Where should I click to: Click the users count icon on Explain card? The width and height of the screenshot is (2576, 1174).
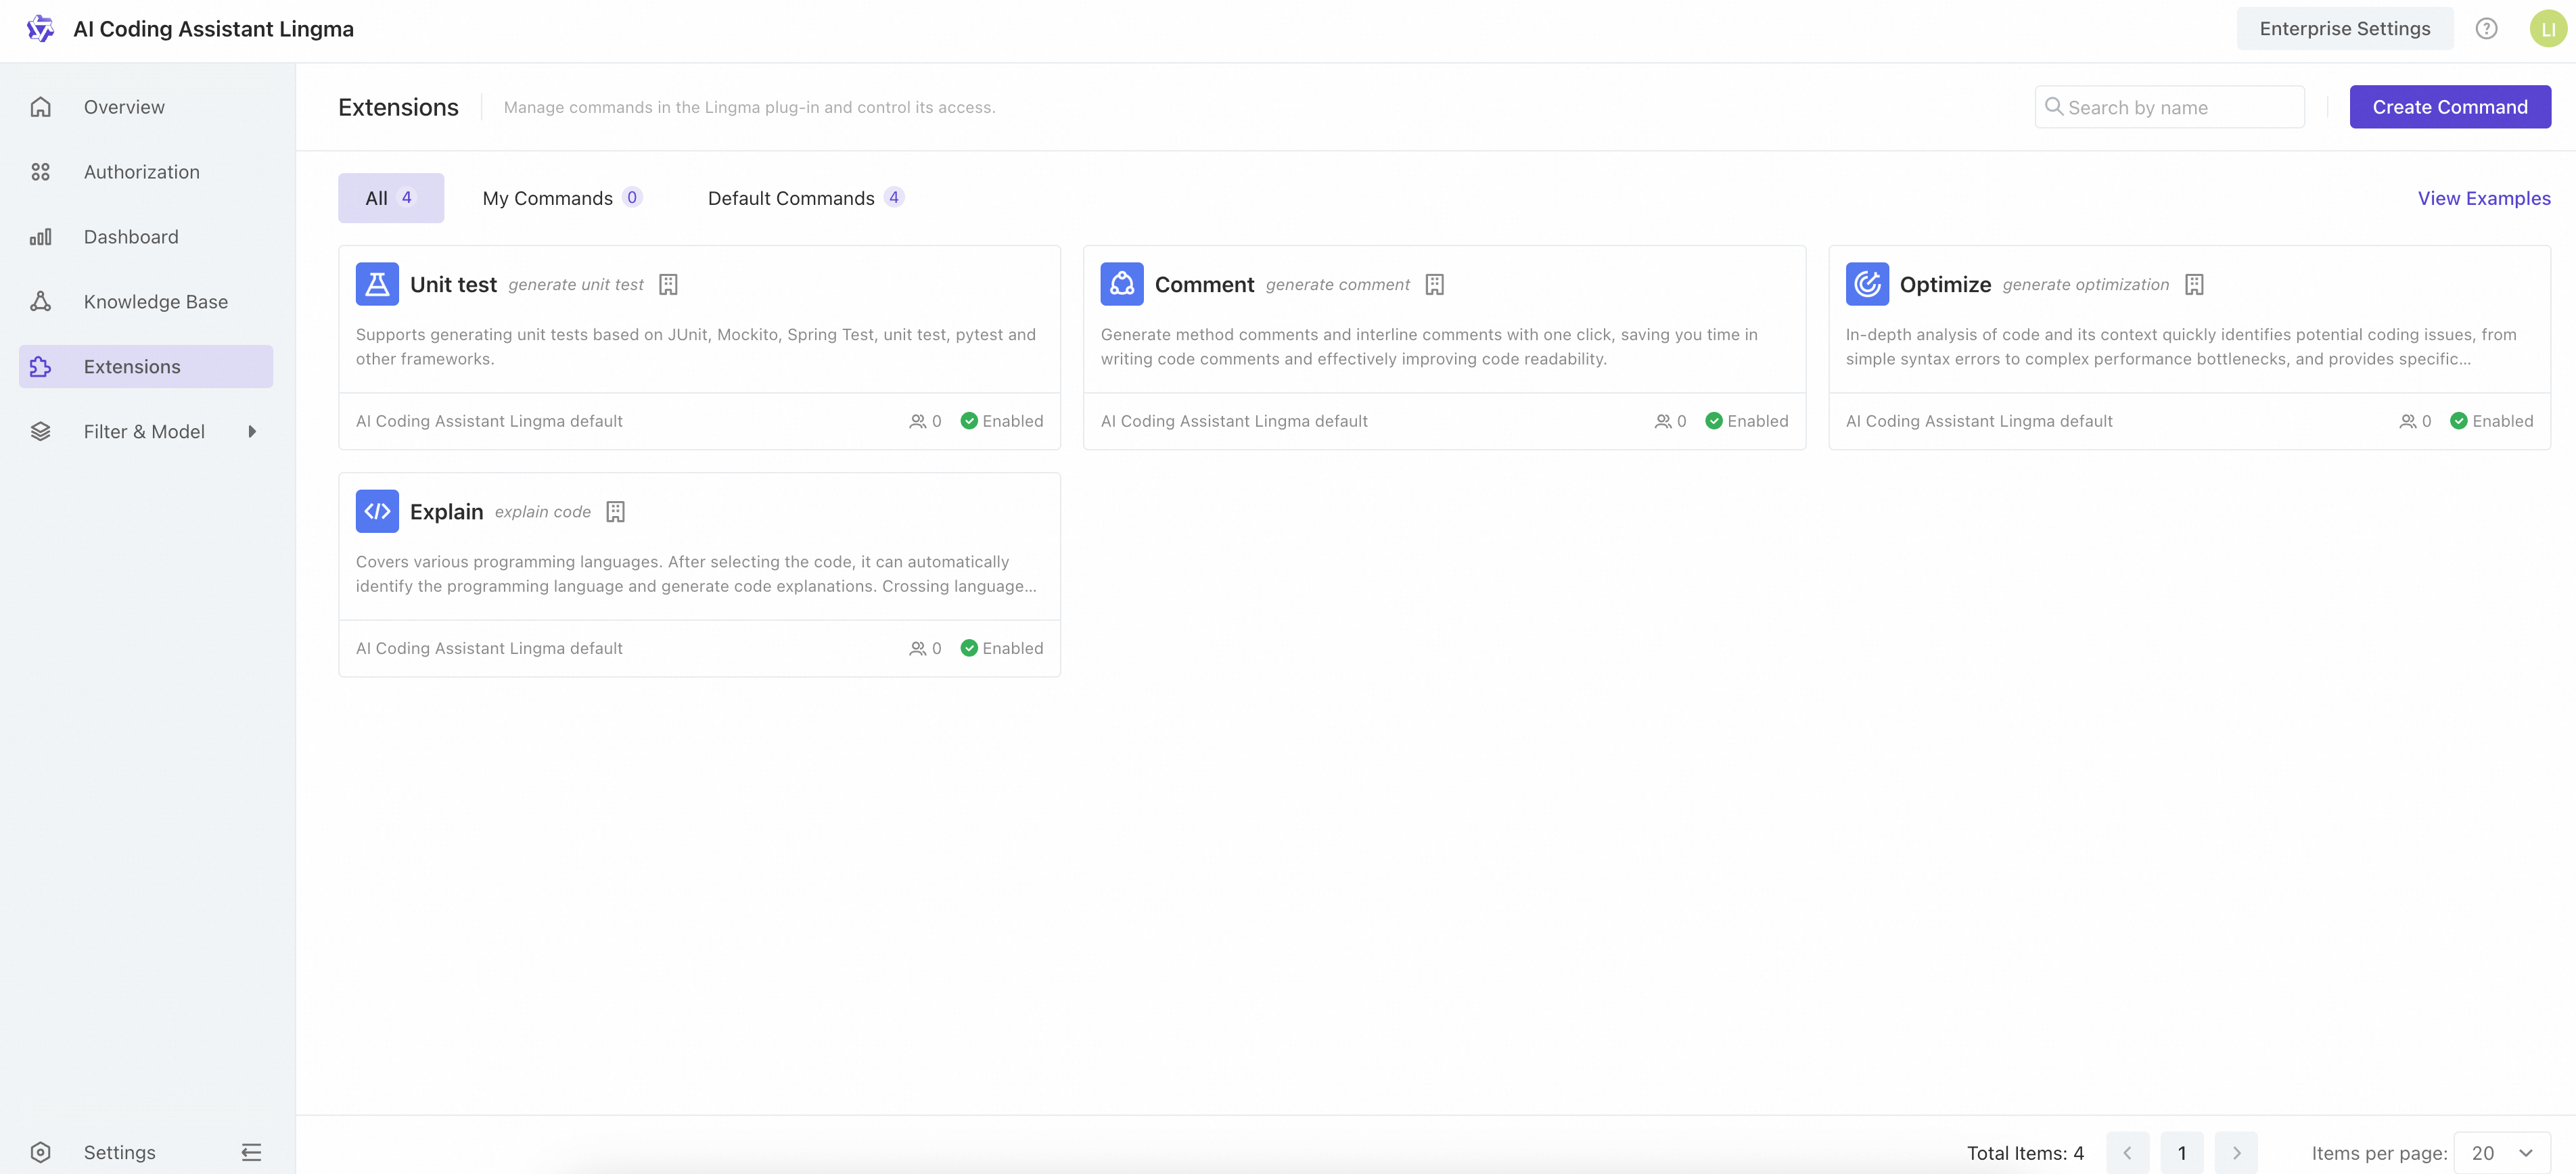[917, 649]
